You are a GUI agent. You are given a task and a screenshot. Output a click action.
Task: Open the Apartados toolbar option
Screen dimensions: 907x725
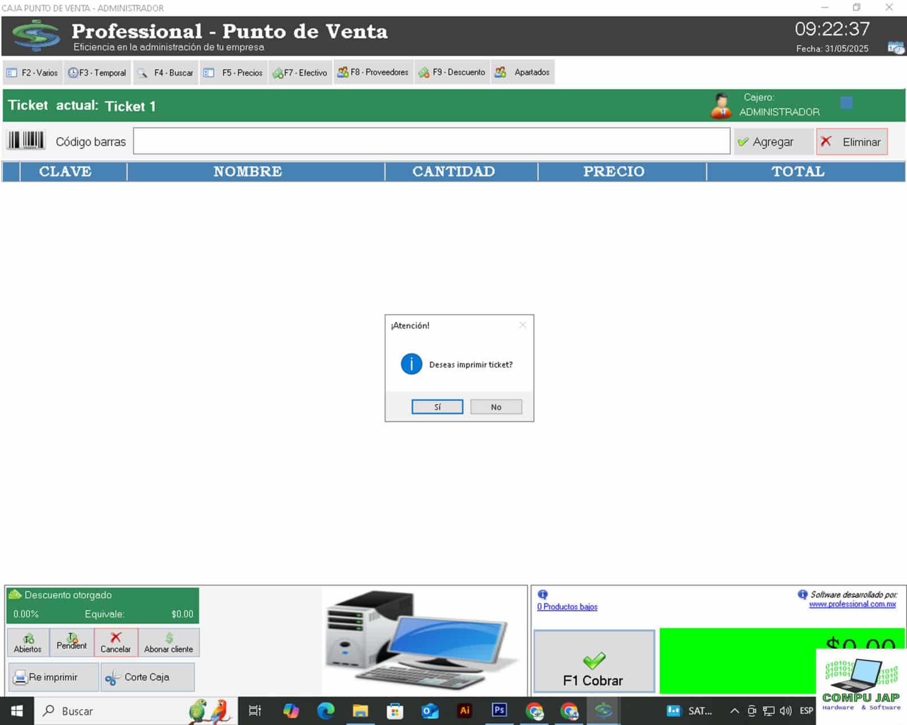tap(522, 72)
